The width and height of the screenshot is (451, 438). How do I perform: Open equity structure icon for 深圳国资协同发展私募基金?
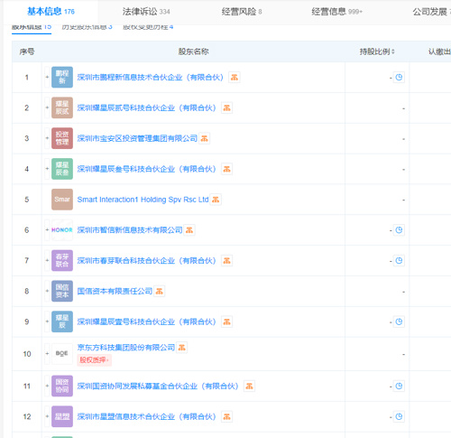pyautogui.click(x=249, y=386)
